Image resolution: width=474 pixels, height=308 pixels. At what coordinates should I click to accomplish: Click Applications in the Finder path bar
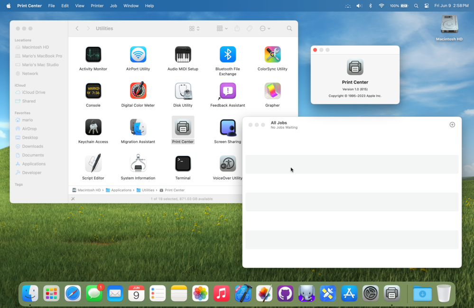coord(119,190)
